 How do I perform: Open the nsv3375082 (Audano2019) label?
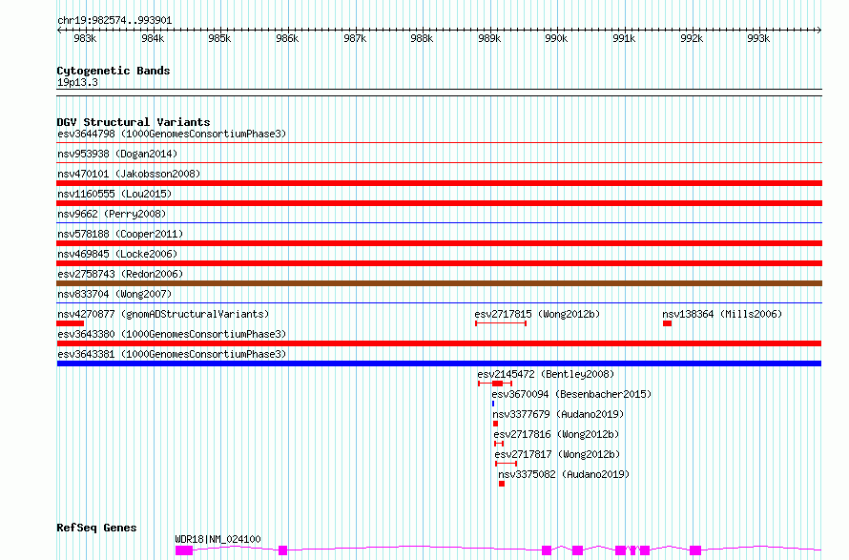564,474
